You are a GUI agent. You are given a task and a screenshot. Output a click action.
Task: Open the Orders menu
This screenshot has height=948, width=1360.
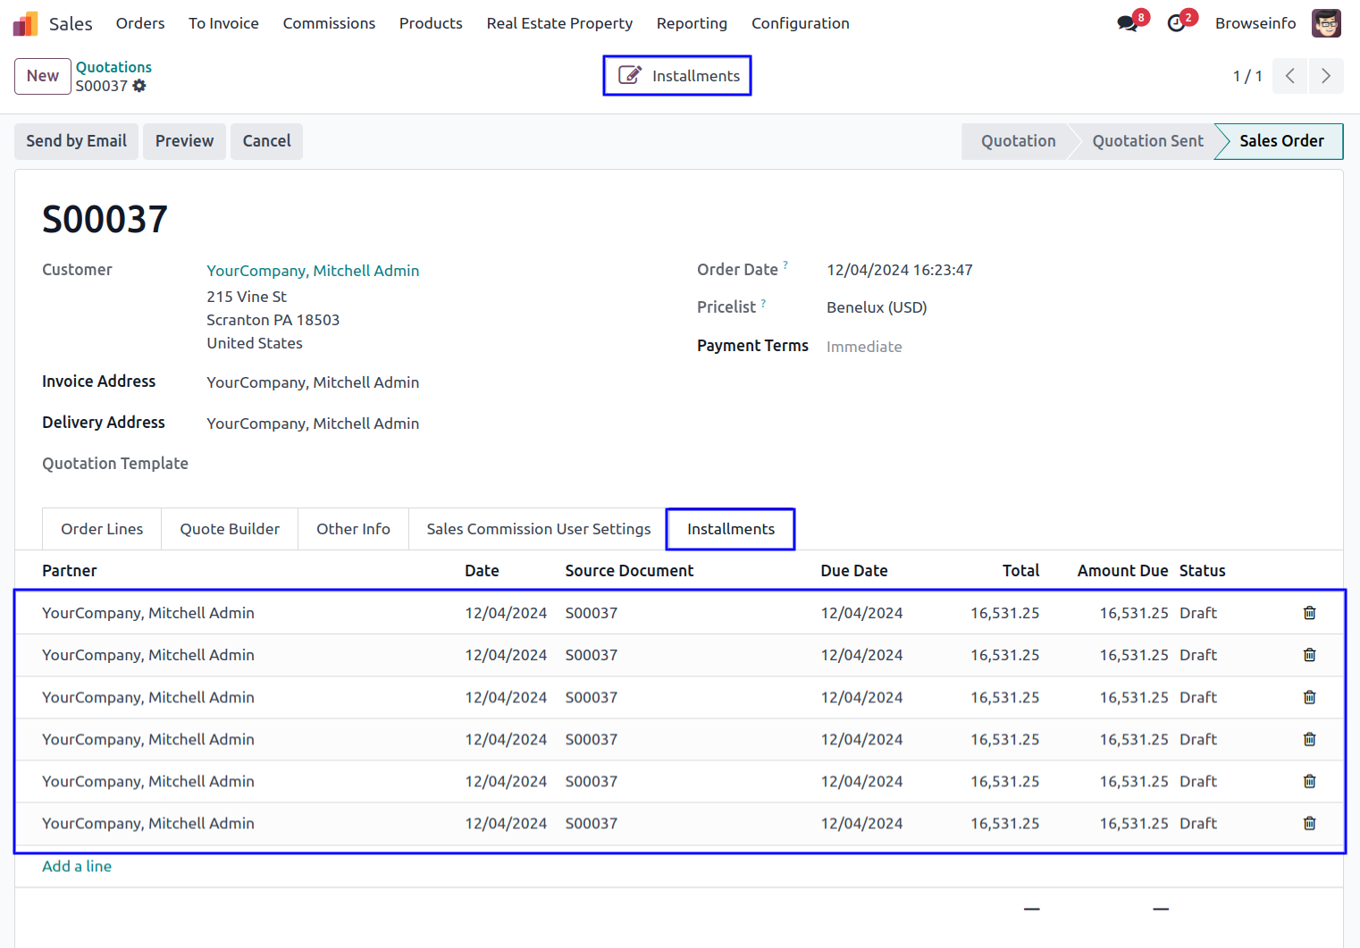pyautogui.click(x=140, y=23)
